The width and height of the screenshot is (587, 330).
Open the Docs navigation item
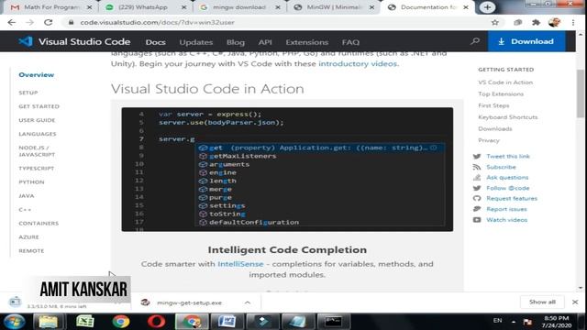[x=155, y=42]
